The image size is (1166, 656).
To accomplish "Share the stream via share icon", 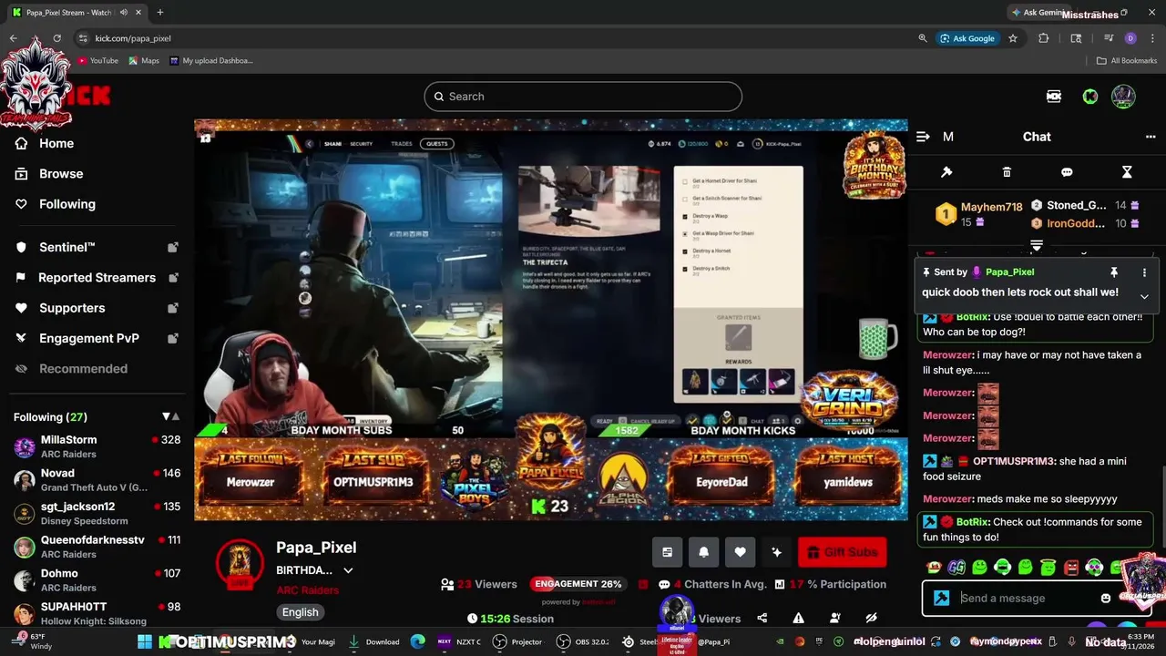I will click(x=762, y=618).
